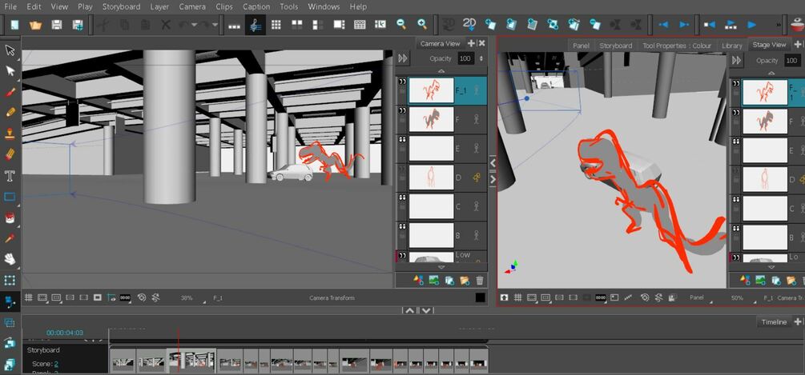Close the Camera View panel
This screenshot has height=375, width=805.
[481, 43]
